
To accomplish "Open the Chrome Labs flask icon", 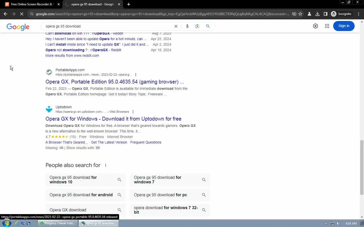I will coord(309,14).
